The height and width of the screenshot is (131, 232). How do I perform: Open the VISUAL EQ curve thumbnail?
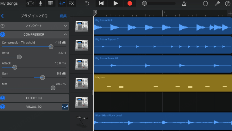point(65,107)
